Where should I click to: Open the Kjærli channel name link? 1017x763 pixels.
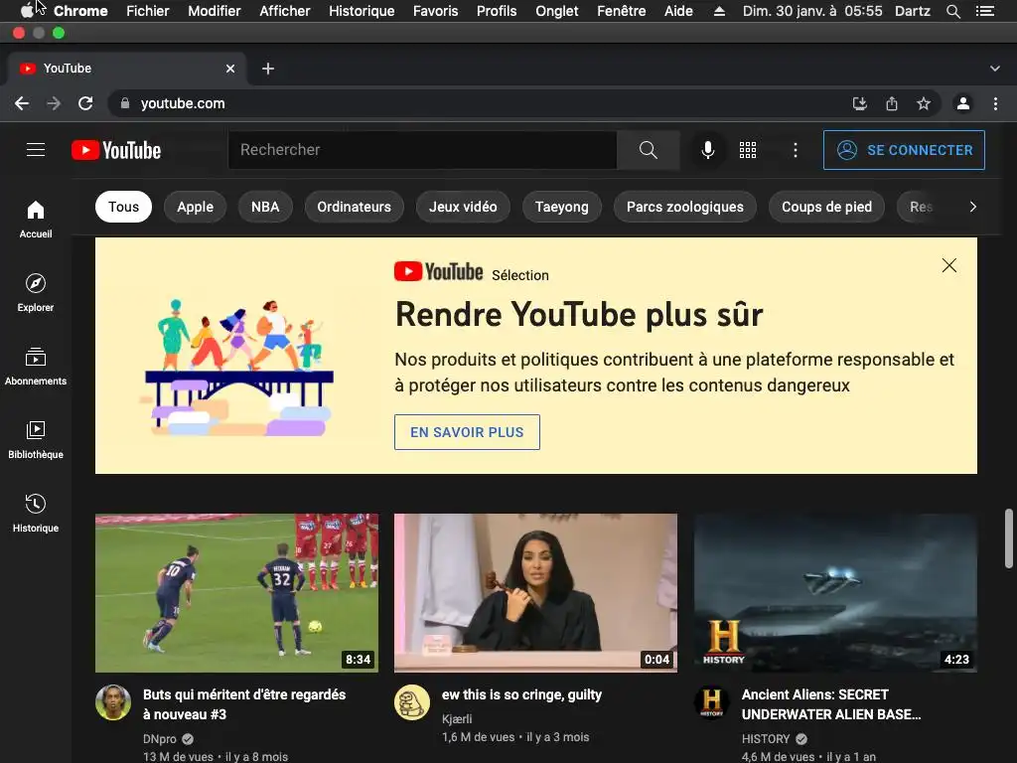click(x=457, y=719)
